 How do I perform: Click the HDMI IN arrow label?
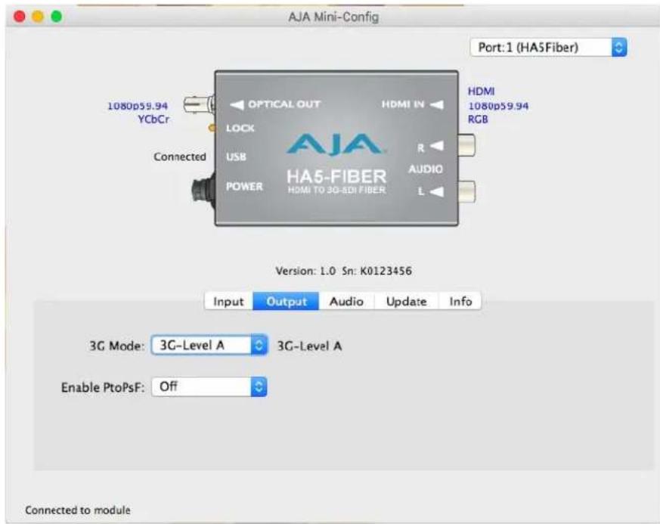point(413,104)
